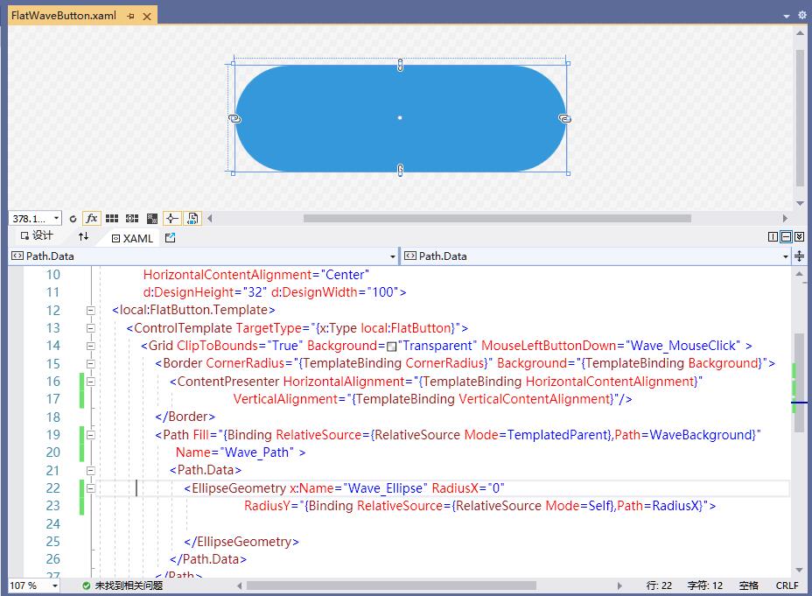
Task: Click the code editor scroll down arrow
Action: point(800,570)
